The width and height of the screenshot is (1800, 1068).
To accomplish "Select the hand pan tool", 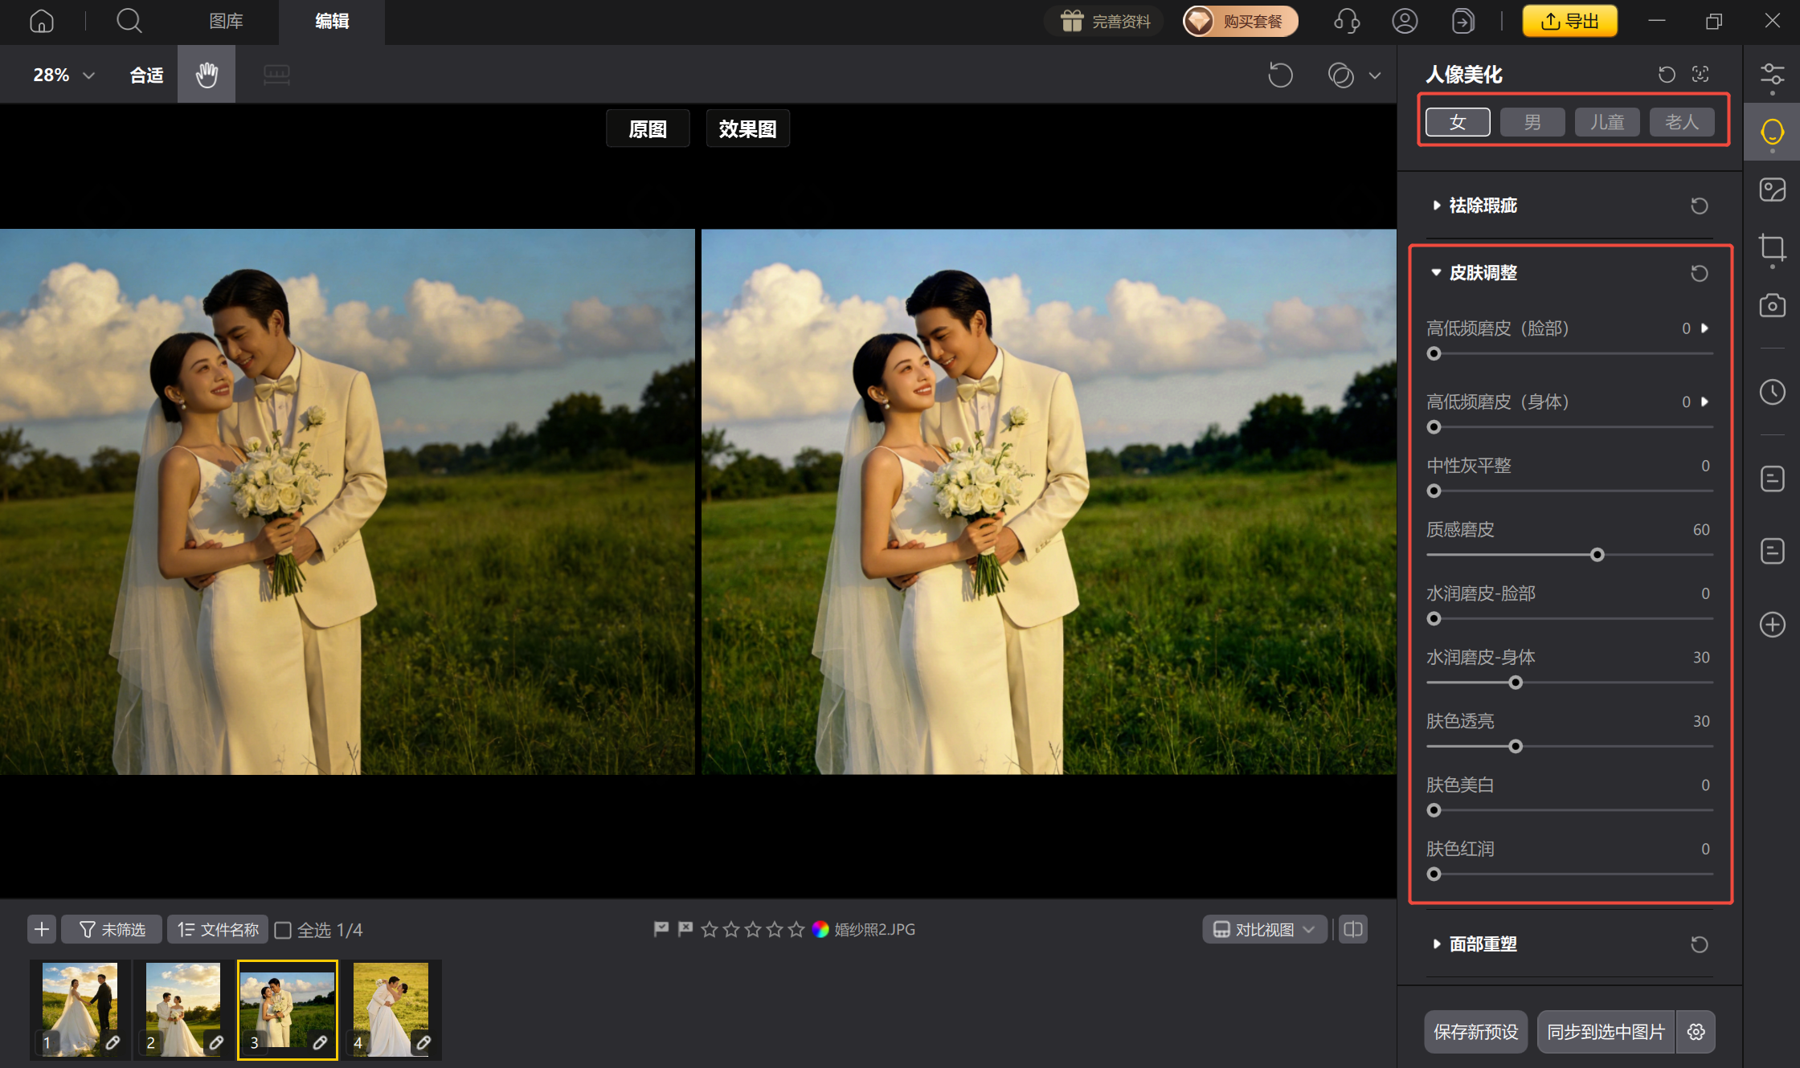I will tap(207, 75).
